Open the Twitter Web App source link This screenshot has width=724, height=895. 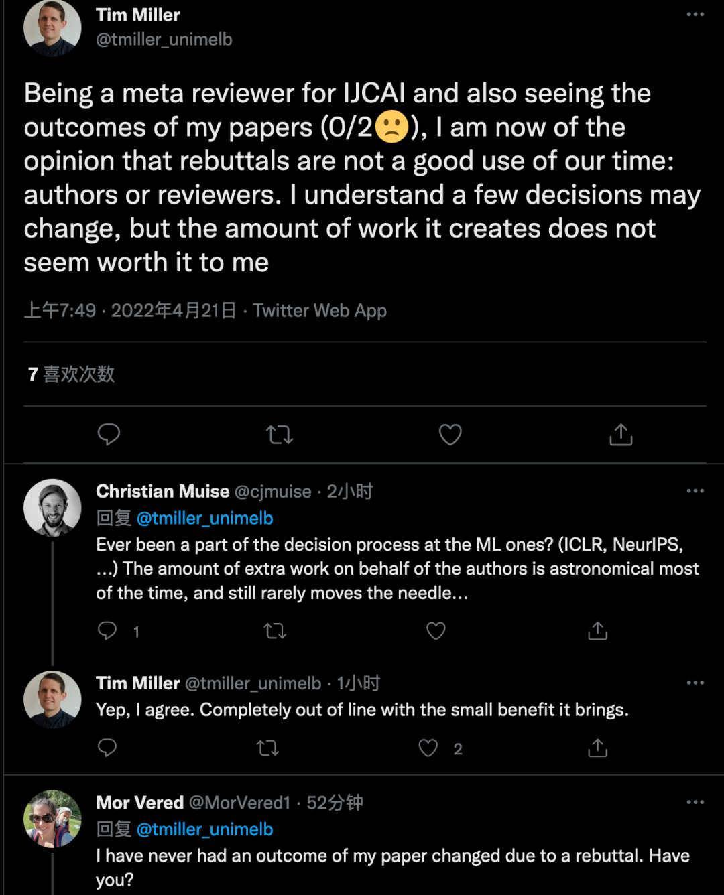pyautogui.click(x=320, y=311)
